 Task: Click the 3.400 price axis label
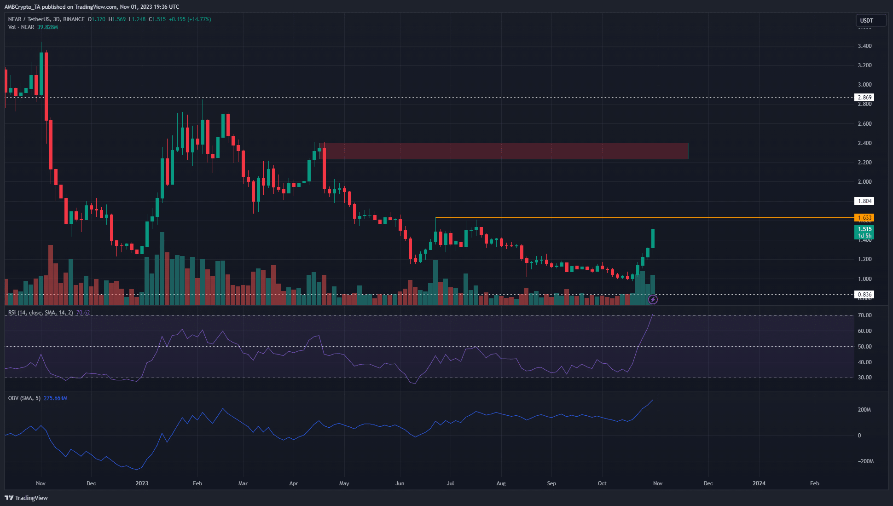click(865, 46)
